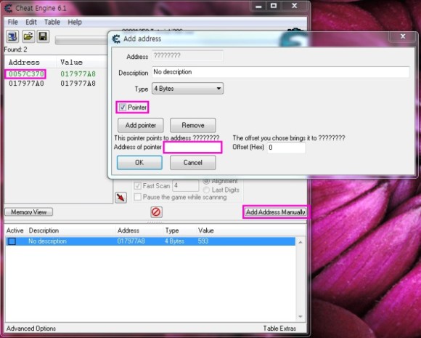Click the Offset (Hex) input field

(286, 148)
